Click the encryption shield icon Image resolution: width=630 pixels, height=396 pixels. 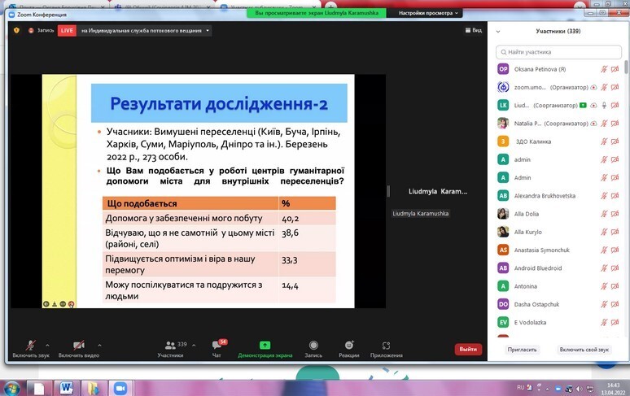point(16,30)
